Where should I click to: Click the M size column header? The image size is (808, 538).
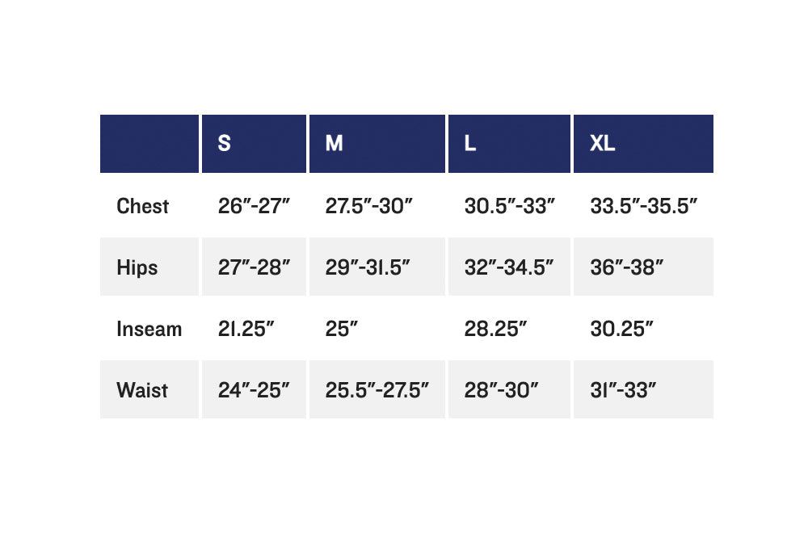point(377,143)
